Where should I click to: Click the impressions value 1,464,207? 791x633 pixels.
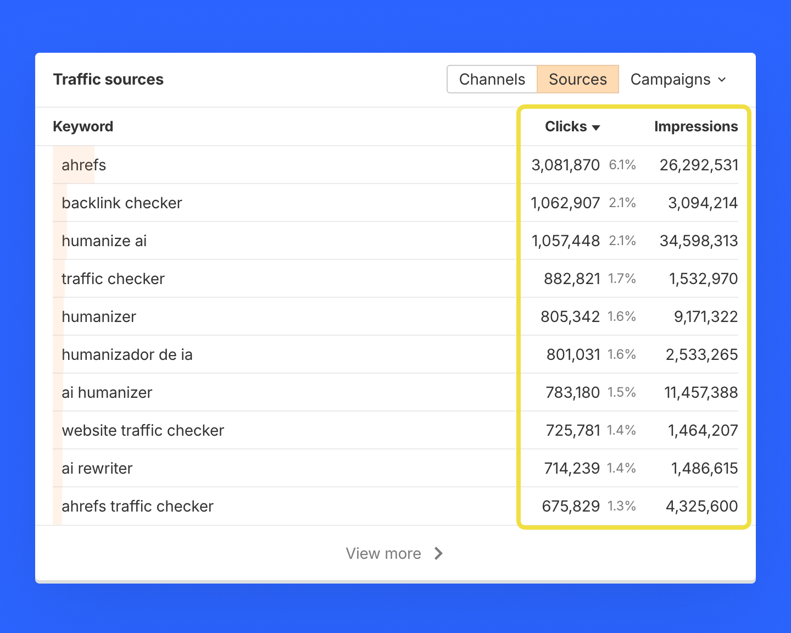coord(703,430)
